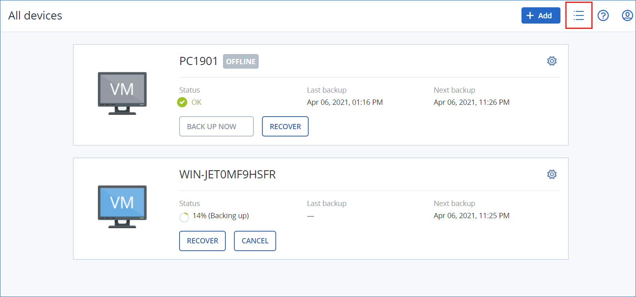Cancel the running backup of WIN-JET0MF9HSFR
Image resolution: width=636 pixels, height=297 pixels.
pos(255,241)
